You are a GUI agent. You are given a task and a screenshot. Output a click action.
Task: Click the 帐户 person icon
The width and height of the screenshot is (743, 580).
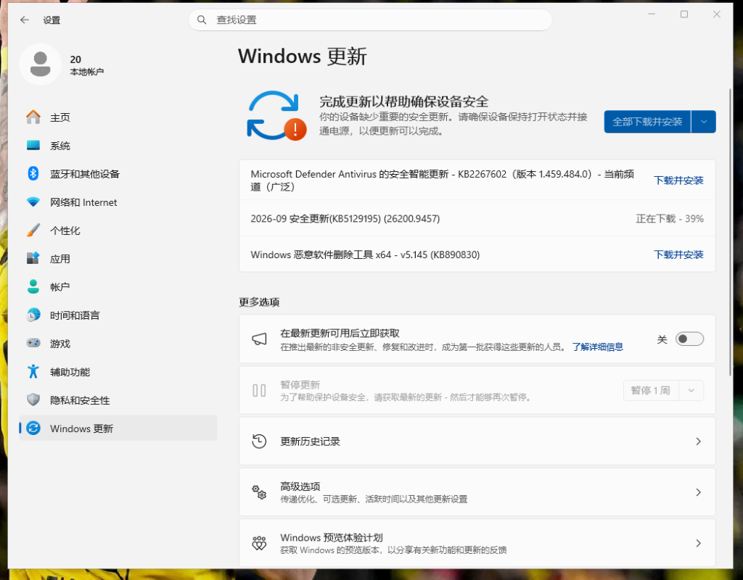coord(33,287)
